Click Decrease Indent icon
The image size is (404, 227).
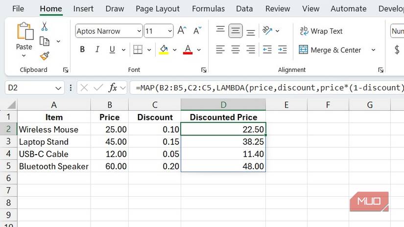(267, 49)
